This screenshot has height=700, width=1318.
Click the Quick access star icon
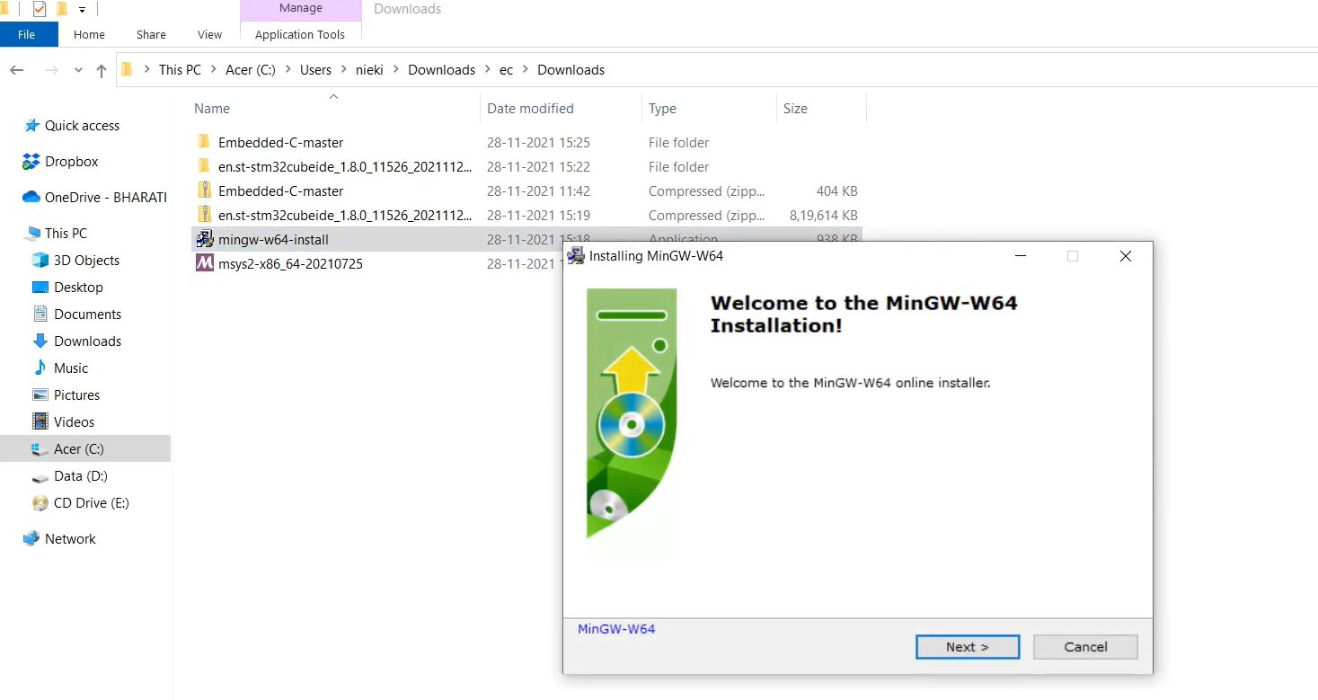(x=31, y=126)
